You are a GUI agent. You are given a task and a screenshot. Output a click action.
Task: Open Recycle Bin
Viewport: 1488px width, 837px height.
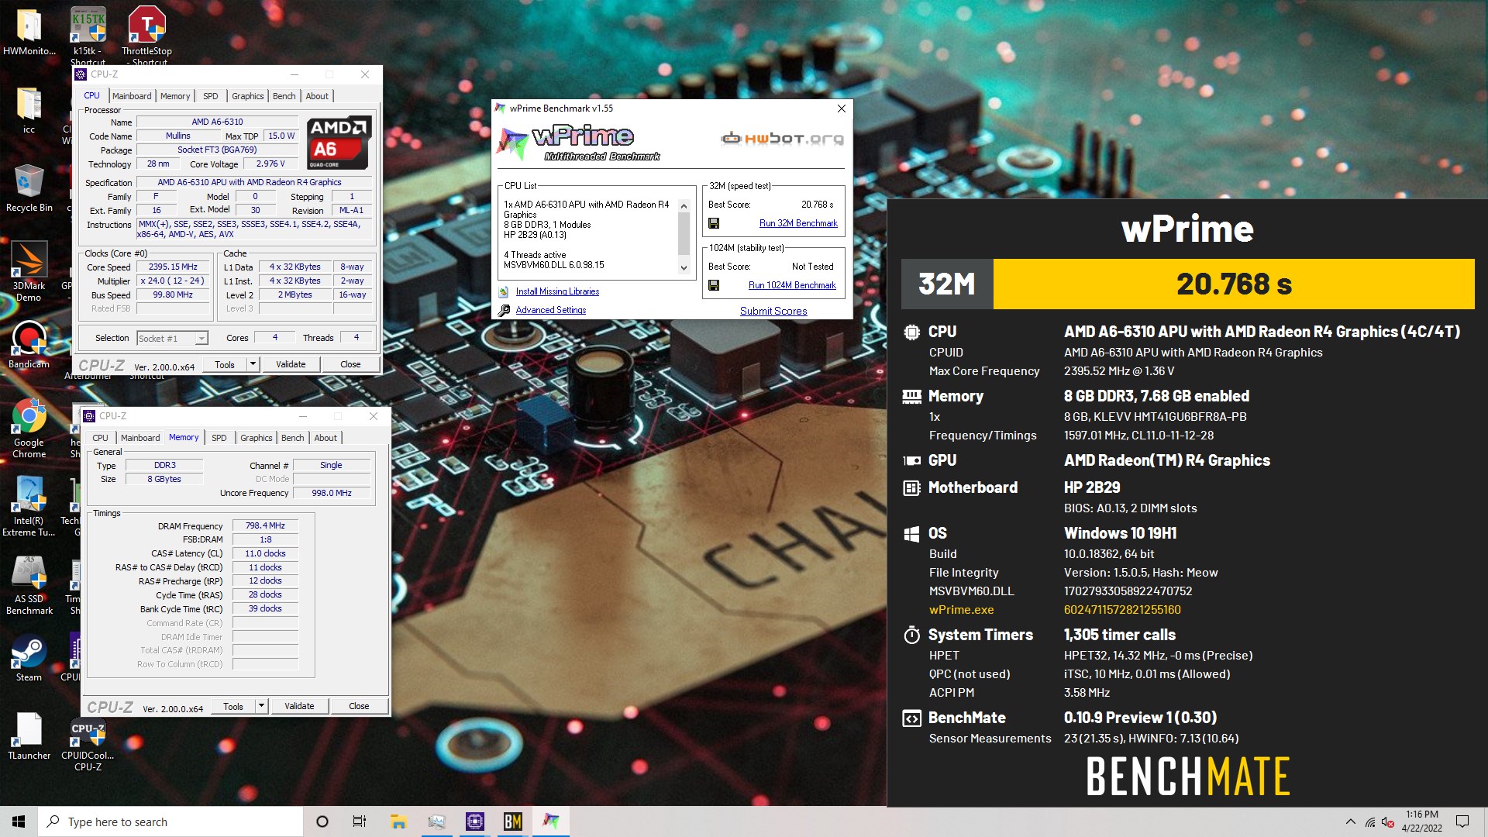pos(29,188)
